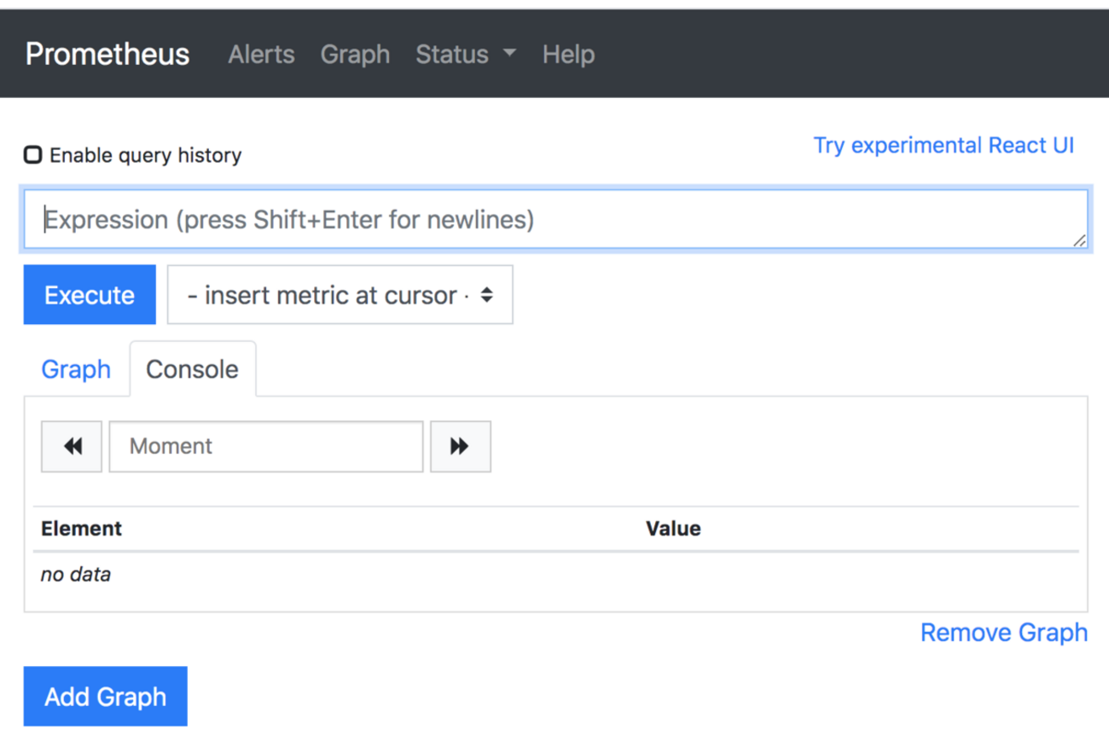Open the Help page from the navbar

pyautogui.click(x=568, y=55)
